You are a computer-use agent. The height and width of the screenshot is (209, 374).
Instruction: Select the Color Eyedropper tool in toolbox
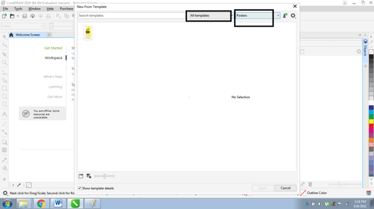[x=5, y=160]
